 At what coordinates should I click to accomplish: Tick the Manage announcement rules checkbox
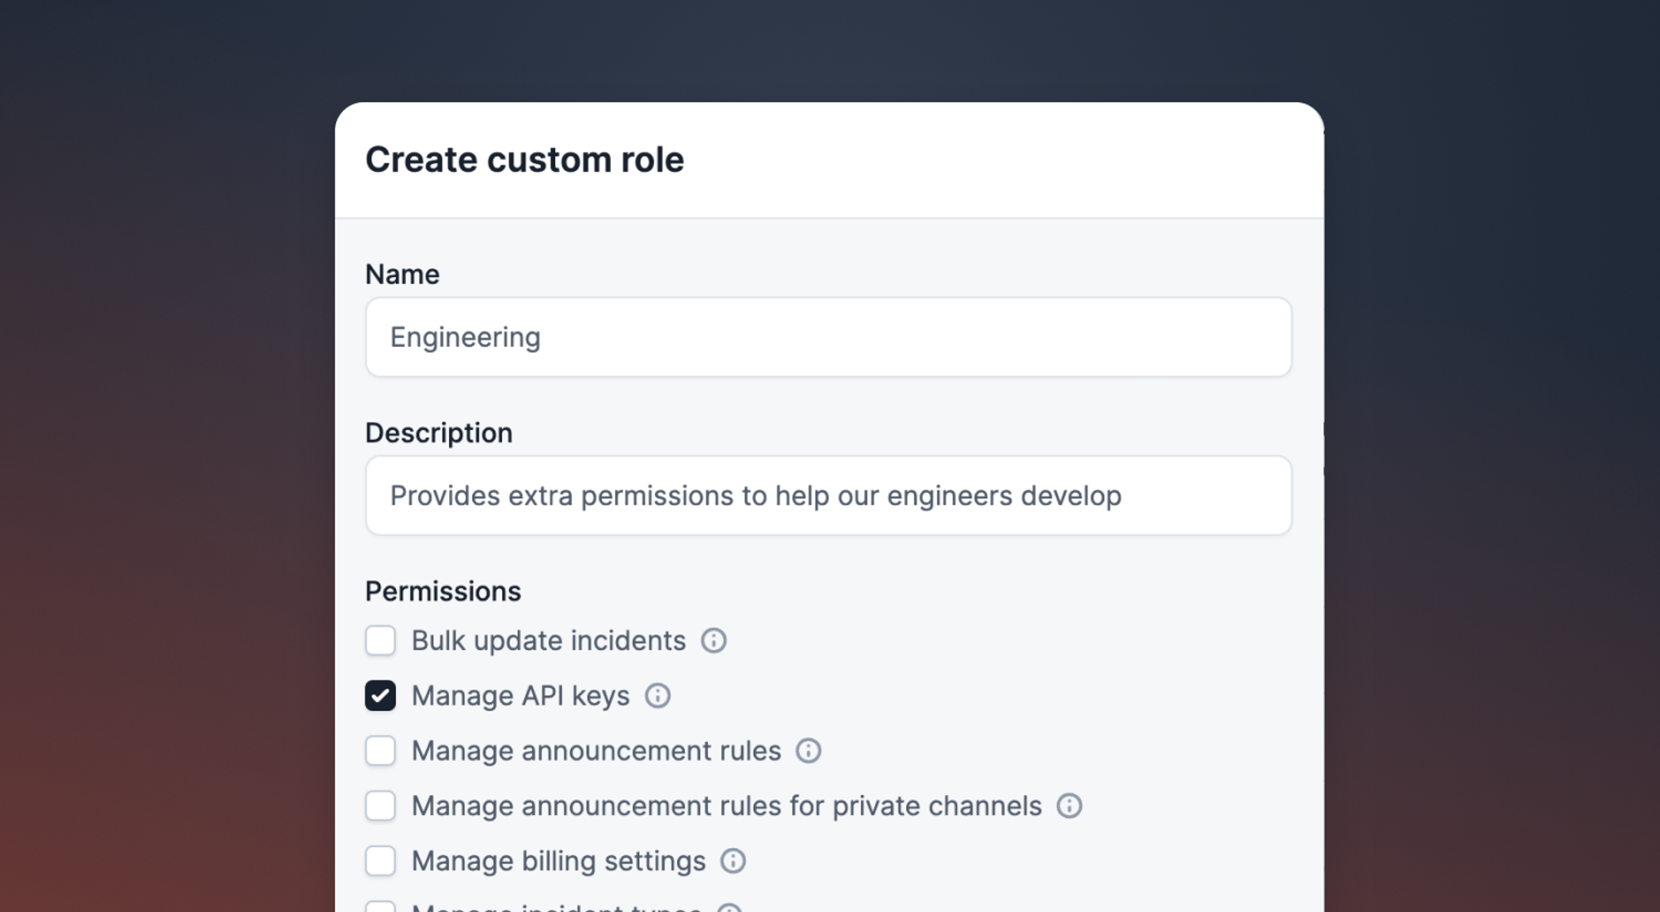pyautogui.click(x=380, y=751)
